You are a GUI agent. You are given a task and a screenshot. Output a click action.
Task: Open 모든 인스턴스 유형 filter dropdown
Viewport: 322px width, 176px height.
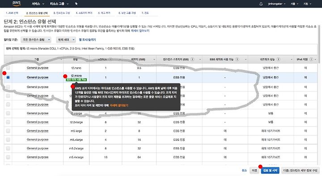[36, 40]
